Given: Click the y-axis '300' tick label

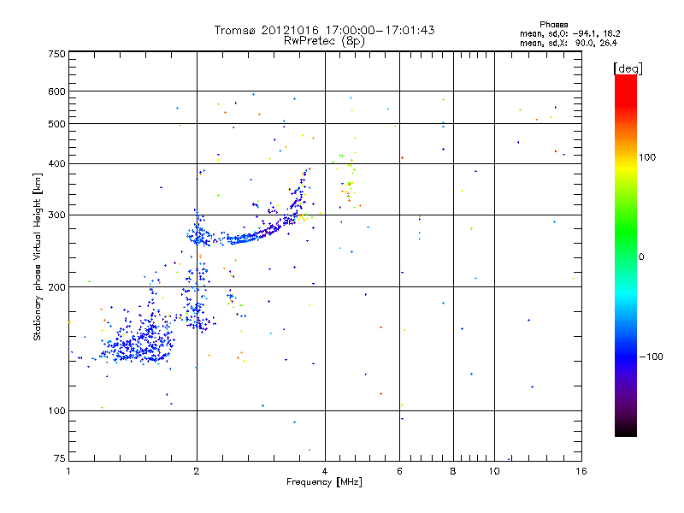Looking at the screenshot, I should [x=56, y=215].
